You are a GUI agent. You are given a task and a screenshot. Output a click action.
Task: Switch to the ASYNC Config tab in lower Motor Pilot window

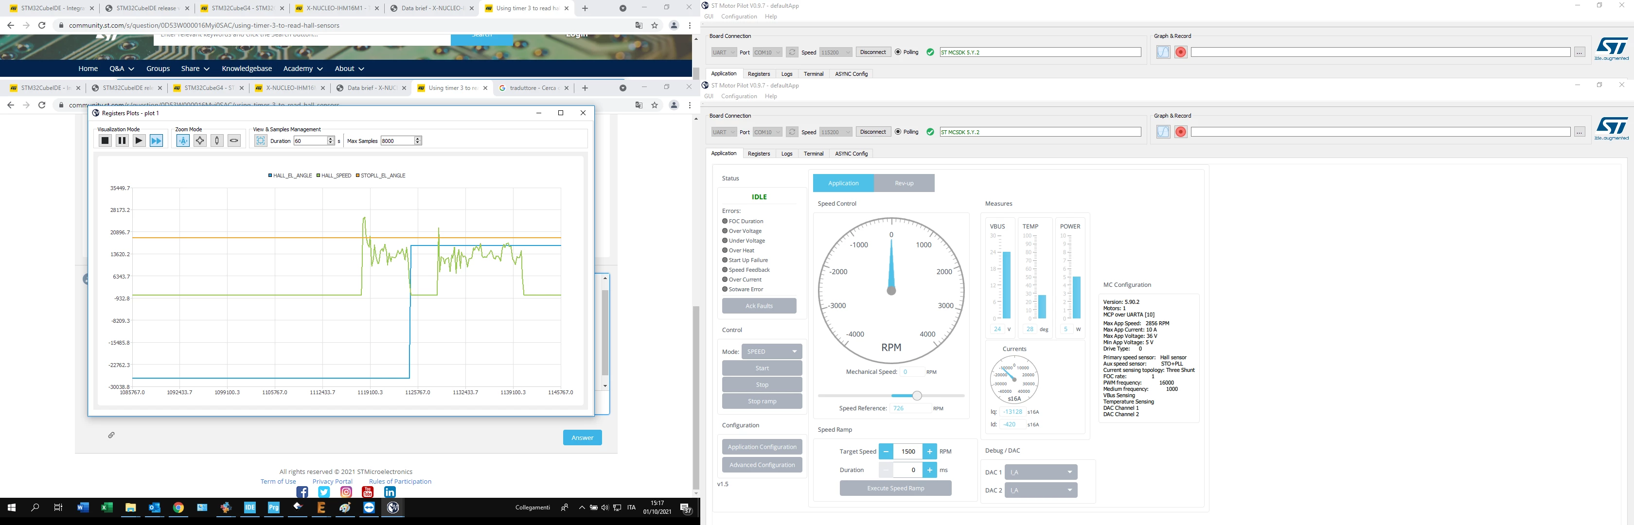click(851, 154)
